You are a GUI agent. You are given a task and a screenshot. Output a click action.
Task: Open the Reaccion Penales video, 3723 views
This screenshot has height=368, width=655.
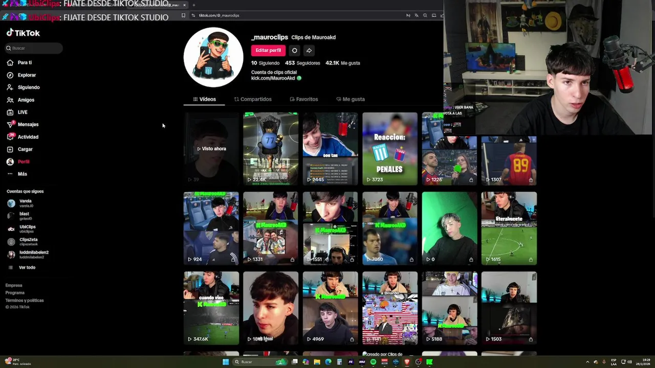pyautogui.click(x=390, y=149)
